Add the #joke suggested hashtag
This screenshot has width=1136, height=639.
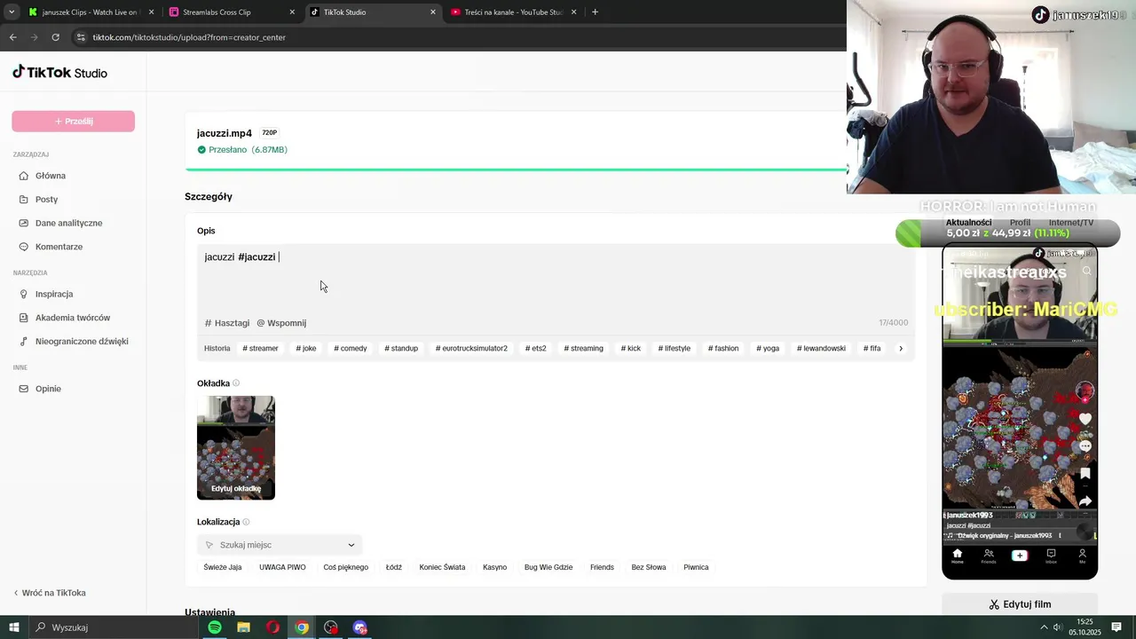pyautogui.click(x=306, y=348)
